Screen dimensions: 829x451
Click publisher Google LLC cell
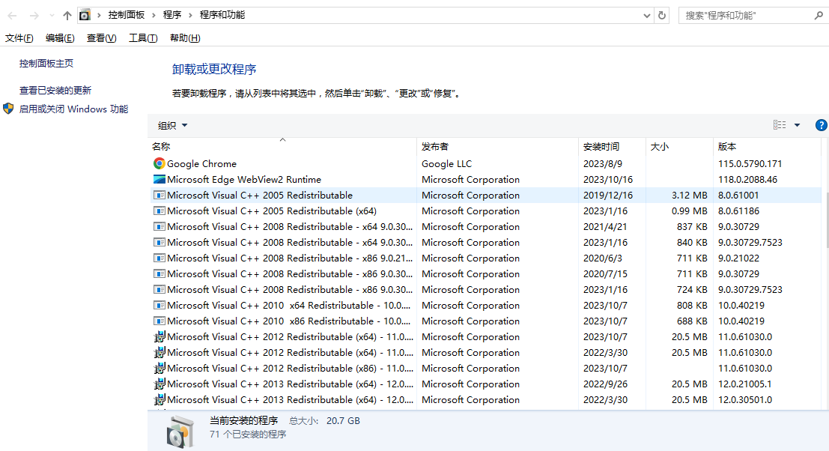click(x=447, y=164)
